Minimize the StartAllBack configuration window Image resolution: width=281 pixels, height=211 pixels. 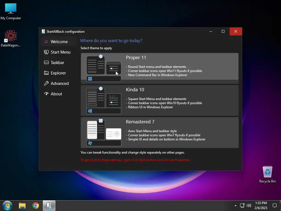click(x=211, y=31)
